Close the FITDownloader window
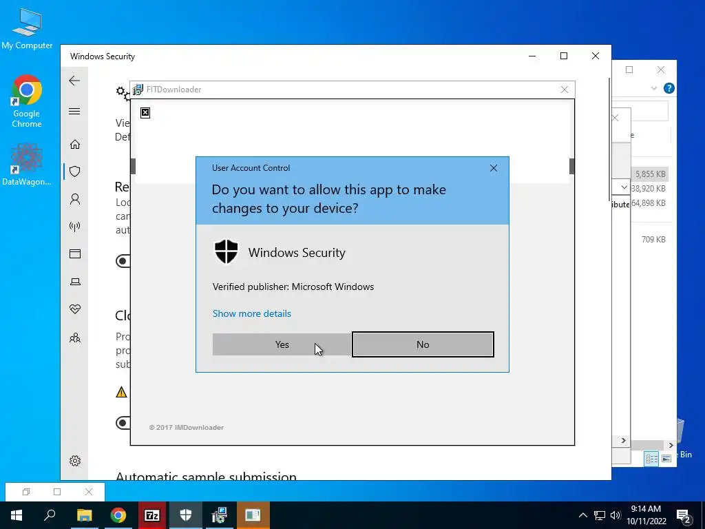 click(565, 90)
